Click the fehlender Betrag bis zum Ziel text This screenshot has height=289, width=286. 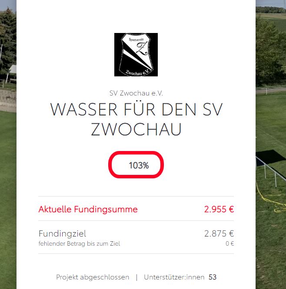pos(79,244)
